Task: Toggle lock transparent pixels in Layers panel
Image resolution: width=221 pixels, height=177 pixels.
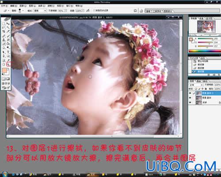Action: coord(196,88)
